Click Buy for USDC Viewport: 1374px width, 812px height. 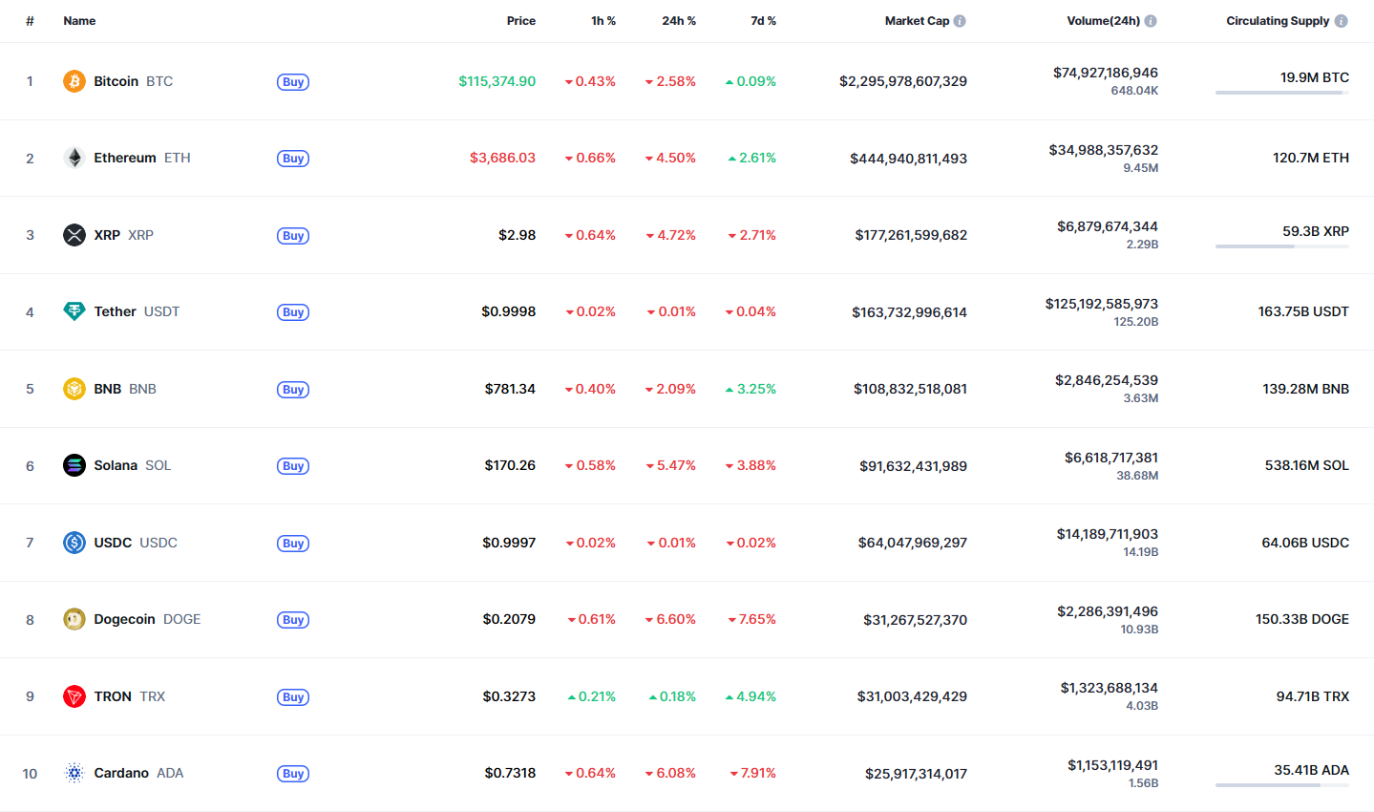pyautogui.click(x=293, y=544)
